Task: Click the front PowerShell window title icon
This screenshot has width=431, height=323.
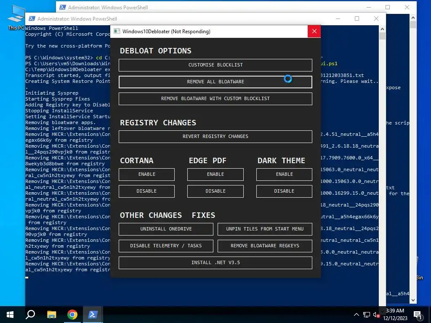Action: click(x=32, y=19)
